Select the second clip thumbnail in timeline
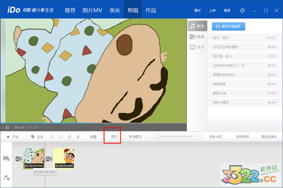Image resolution: width=283 pixels, height=188 pixels. [x=64, y=158]
